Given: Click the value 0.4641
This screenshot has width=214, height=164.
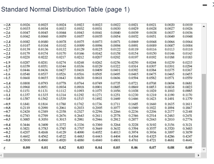Looking at the screenshot, I should point(187,140).
